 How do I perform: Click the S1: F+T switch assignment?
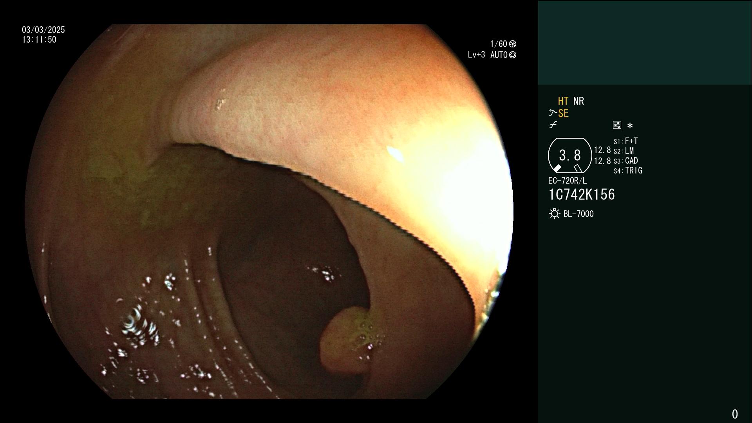click(626, 141)
